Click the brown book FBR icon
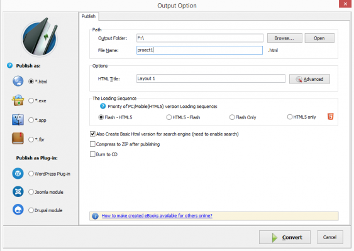 (18, 138)
